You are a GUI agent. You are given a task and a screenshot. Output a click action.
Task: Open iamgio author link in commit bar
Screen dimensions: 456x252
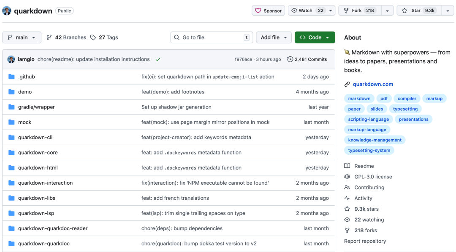pos(26,59)
